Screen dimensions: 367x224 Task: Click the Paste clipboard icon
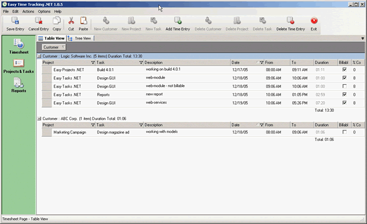tap(83, 21)
